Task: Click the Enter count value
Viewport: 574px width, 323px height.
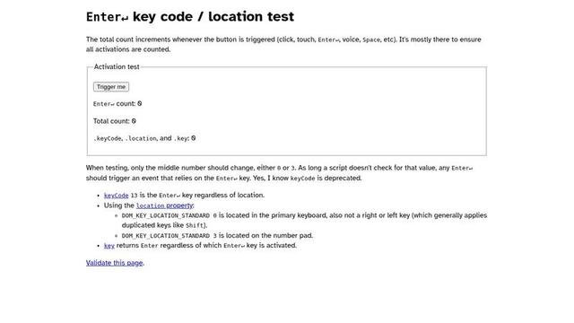Action: tap(140, 104)
